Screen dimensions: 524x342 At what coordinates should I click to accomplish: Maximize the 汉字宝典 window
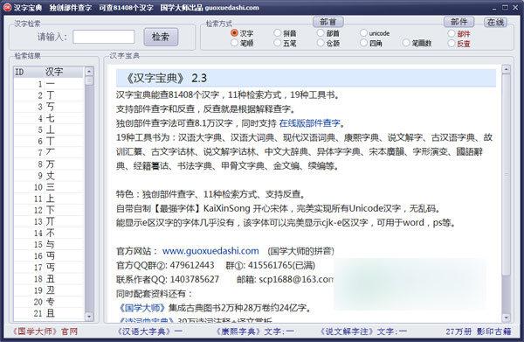tap(505, 7)
